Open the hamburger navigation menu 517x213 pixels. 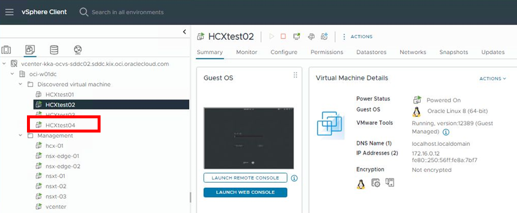pos(9,12)
